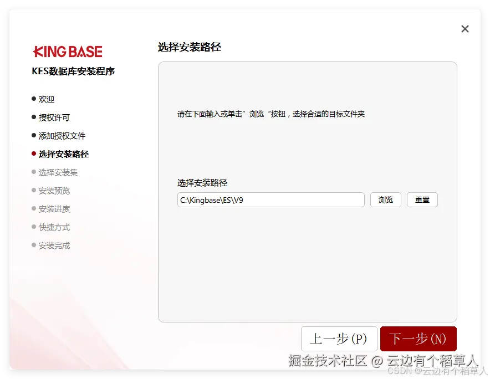Select the 授权许可 step in sidebar
The image size is (490, 379).
pos(50,117)
